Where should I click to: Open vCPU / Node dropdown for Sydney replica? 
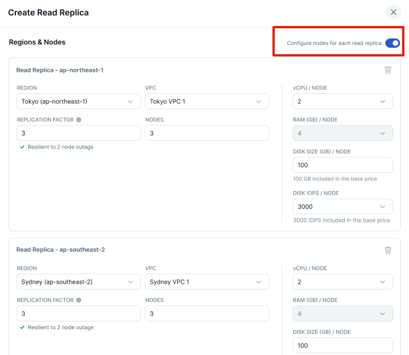pyautogui.click(x=342, y=282)
